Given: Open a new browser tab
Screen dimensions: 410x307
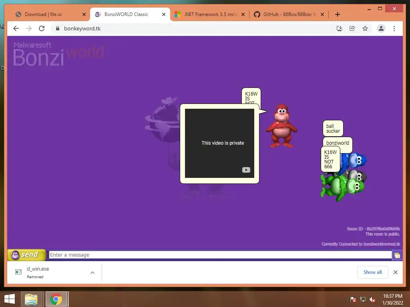Looking at the screenshot, I should (337, 14).
